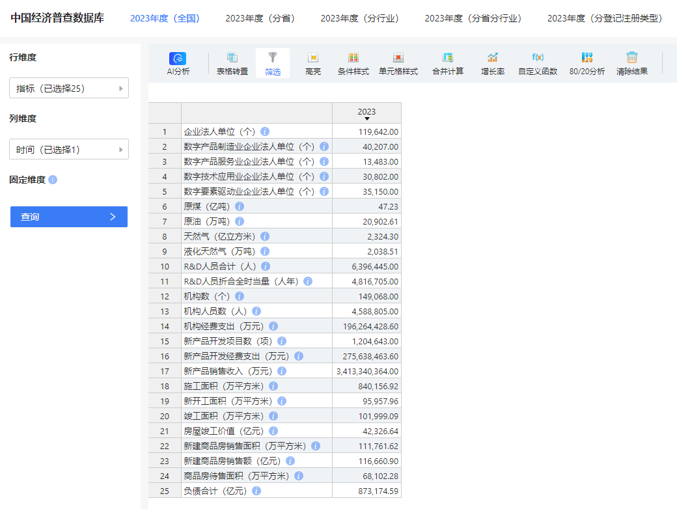Click the value 3,413,340,364.00
Image resolution: width=677 pixels, height=509 pixels.
click(x=367, y=371)
